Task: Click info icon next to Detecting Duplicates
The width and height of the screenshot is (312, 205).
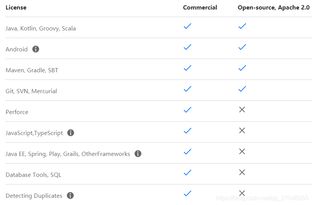Action: pos(70,195)
